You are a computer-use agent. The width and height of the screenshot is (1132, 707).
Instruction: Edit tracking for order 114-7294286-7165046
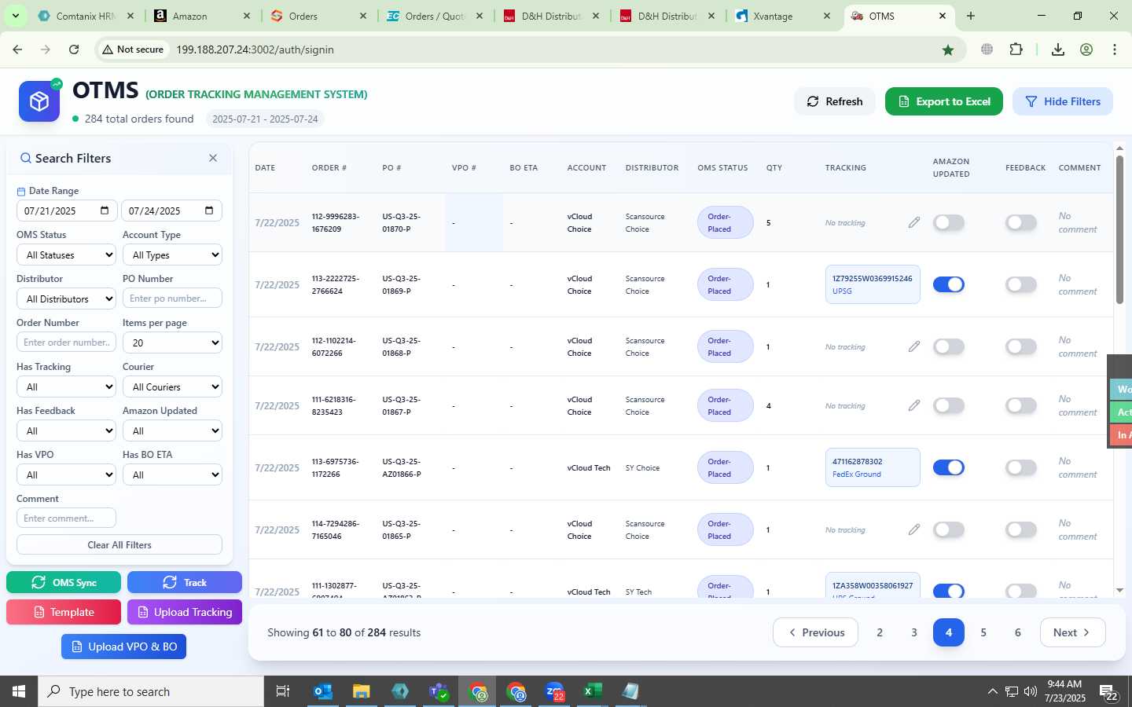914,529
